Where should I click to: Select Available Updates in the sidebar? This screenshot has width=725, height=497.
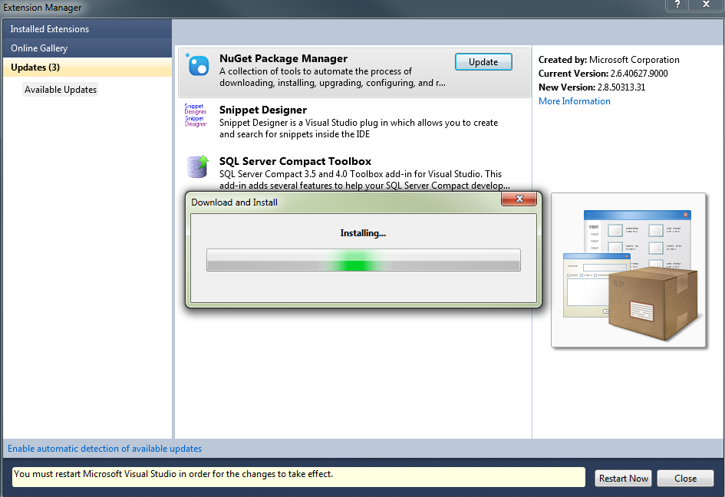point(61,90)
